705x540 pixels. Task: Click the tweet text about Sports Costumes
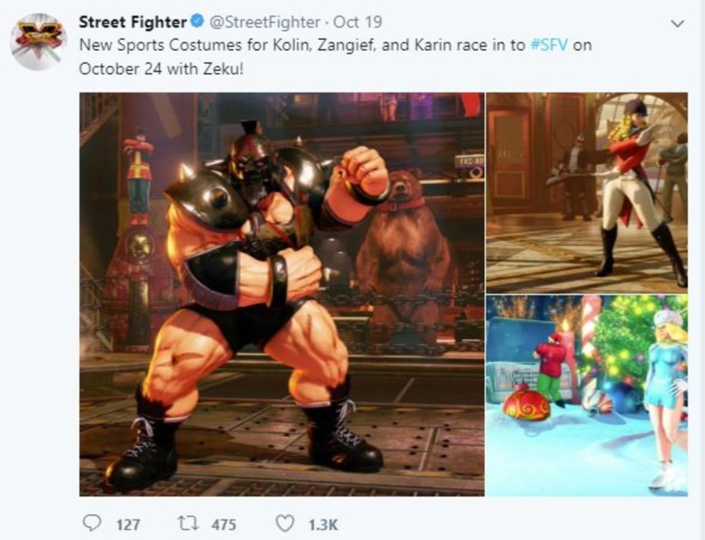coord(335,57)
